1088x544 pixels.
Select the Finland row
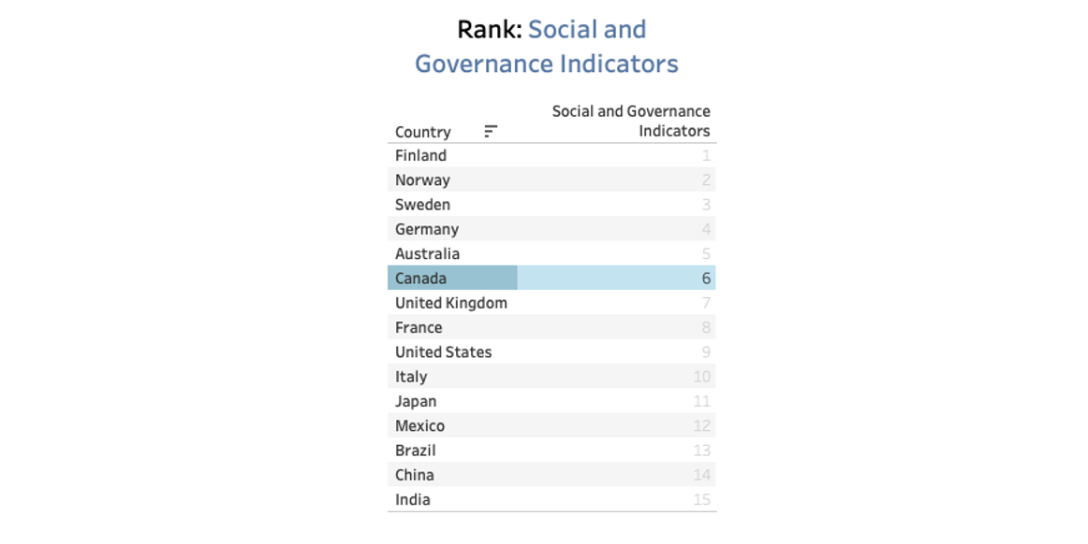tap(551, 155)
